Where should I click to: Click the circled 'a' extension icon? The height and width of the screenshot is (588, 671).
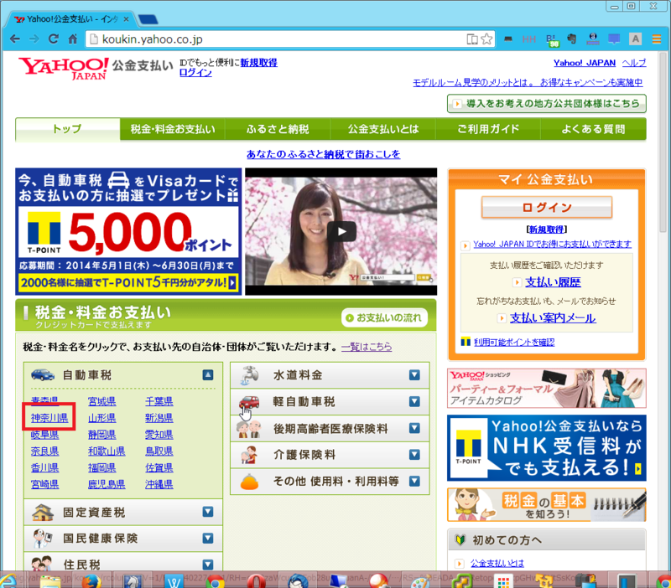[593, 39]
